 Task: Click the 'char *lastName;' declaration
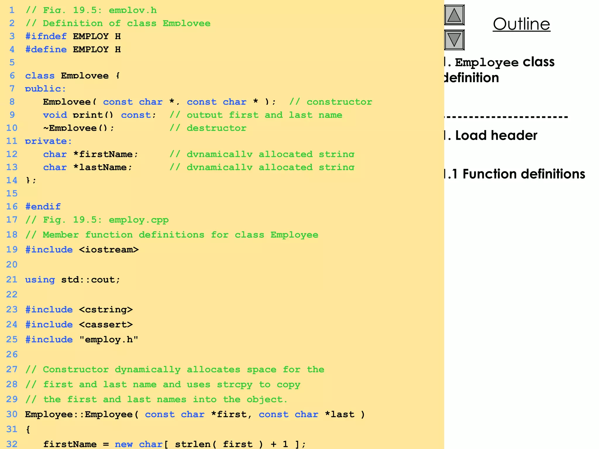pos(88,167)
